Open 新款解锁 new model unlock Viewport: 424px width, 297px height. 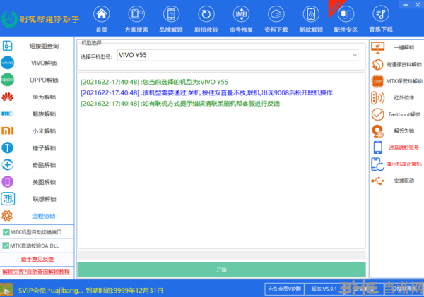(x=311, y=14)
